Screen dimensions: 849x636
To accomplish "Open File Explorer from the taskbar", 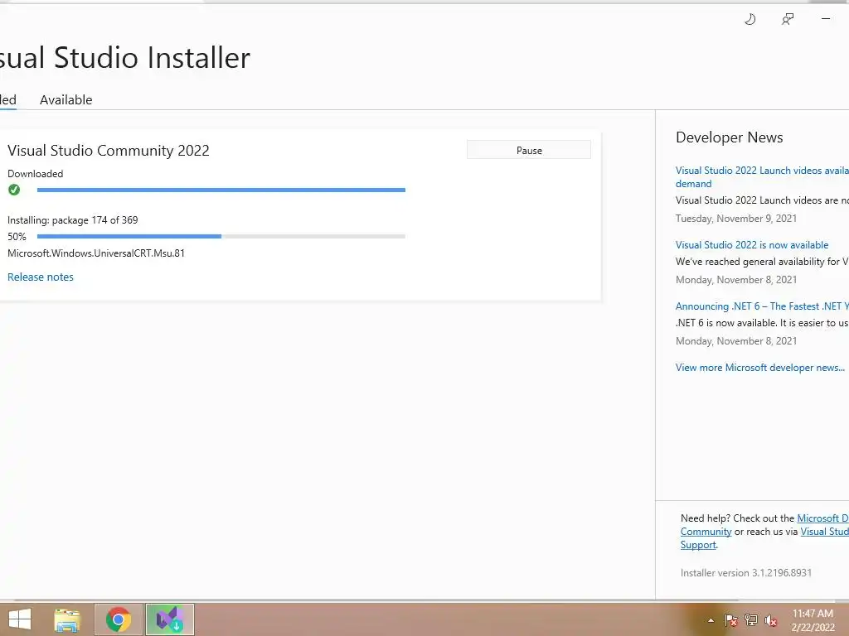I will [x=67, y=619].
